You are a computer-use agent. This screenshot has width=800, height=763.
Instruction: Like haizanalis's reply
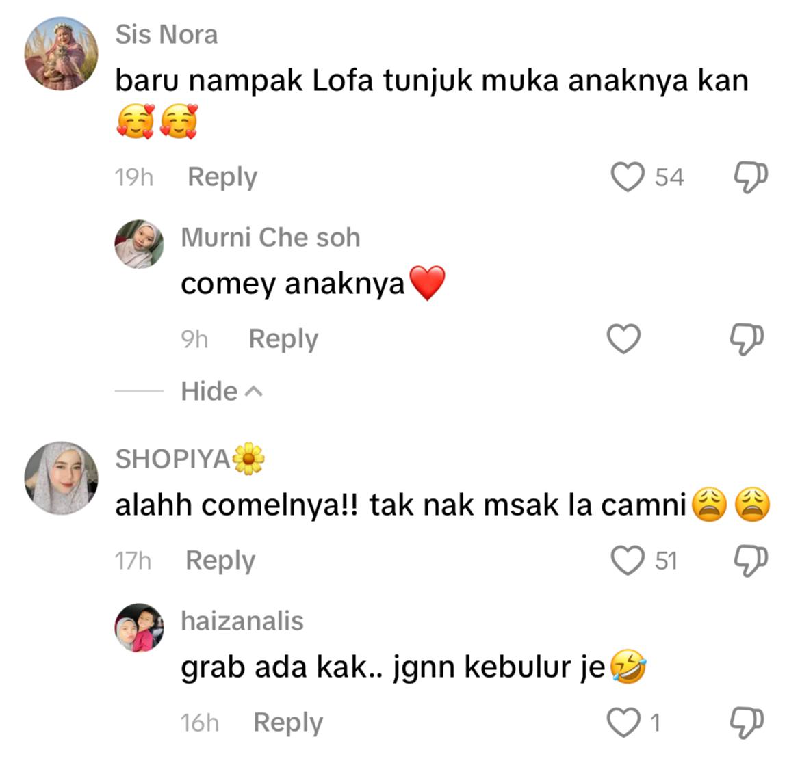pos(623,723)
